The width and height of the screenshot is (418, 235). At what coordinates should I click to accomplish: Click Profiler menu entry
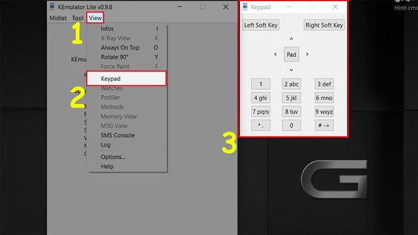point(127,98)
